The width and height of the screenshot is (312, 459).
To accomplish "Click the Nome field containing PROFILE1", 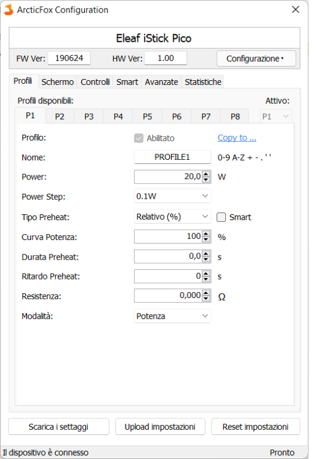I will point(172,157).
